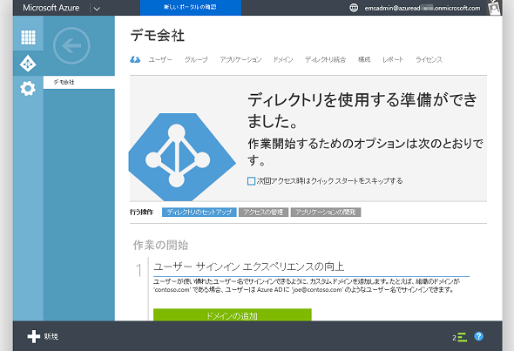Go back with the circular arrow button
Screen dimensions: 514x351
pyautogui.click(x=71, y=45)
